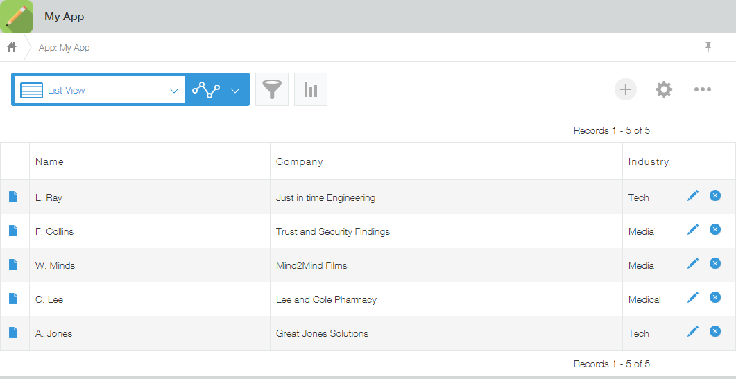Delete the F. Collins record
This screenshot has height=379, width=736.
click(715, 229)
